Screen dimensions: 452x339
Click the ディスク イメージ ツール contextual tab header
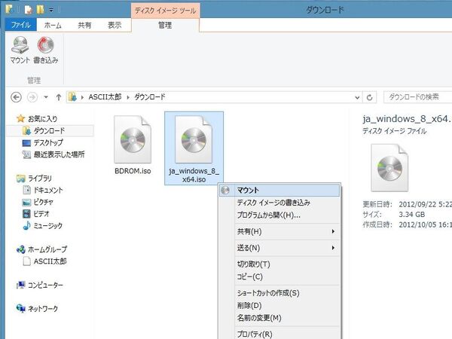(166, 11)
